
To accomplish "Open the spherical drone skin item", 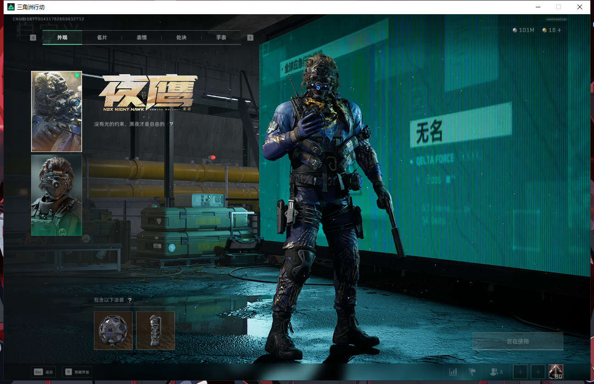I will [x=113, y=330].
